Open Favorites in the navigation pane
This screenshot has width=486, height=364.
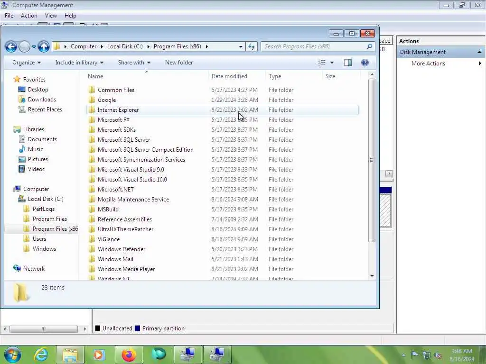[x=34, y=80]
